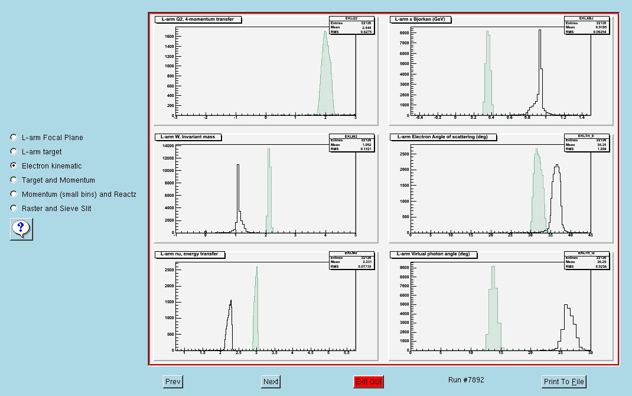
Task: Click the L-arm Electron Angle of scattering title
Action: coord(443,137)
